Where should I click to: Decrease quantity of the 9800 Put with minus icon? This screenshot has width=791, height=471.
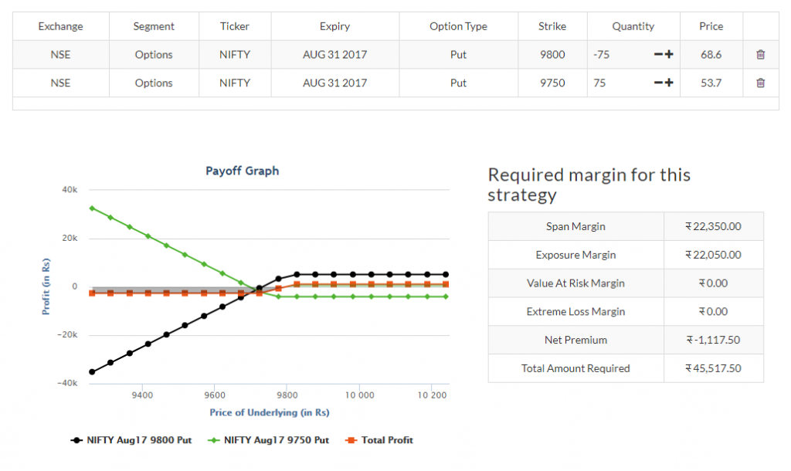658,54
